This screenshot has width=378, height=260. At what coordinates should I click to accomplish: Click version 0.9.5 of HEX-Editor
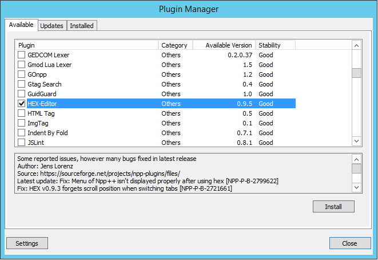pyautogui.click(x=244, y=104)
